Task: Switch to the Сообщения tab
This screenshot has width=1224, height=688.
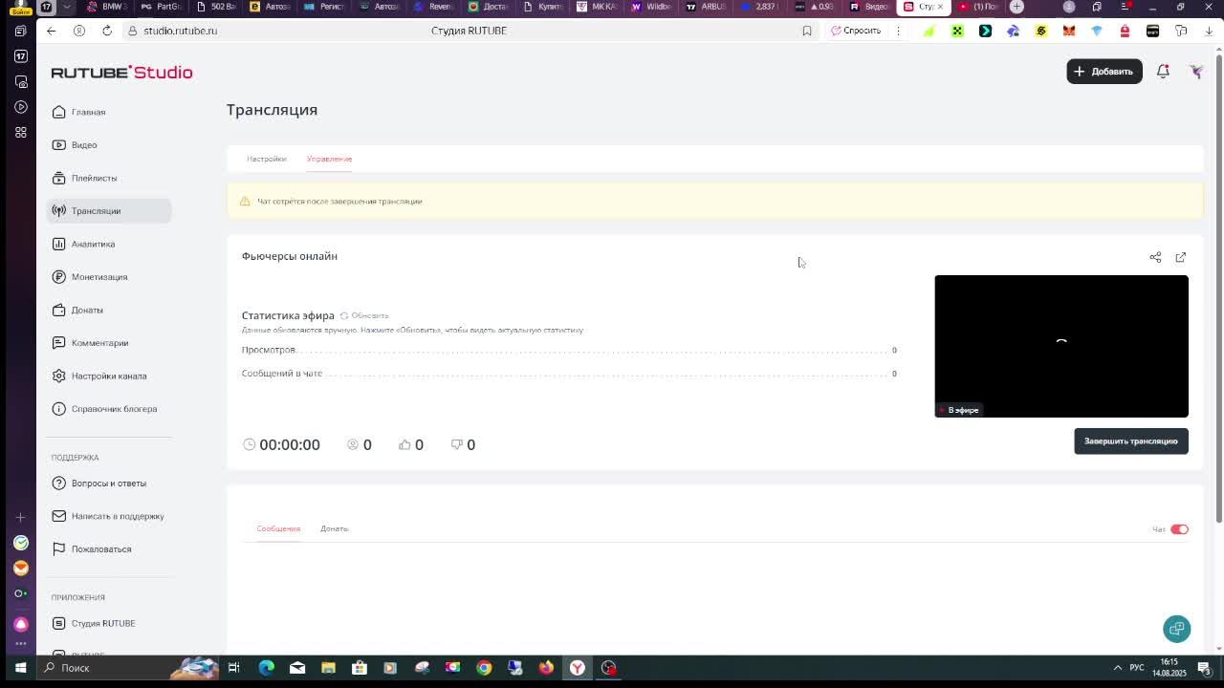Action: coord(278,528)
